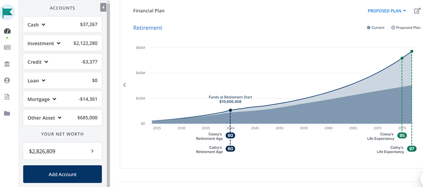This screenshot has height=187, width=423.
Task: Collapse the Accounts panel arrow
Action: tap(103, 7)
